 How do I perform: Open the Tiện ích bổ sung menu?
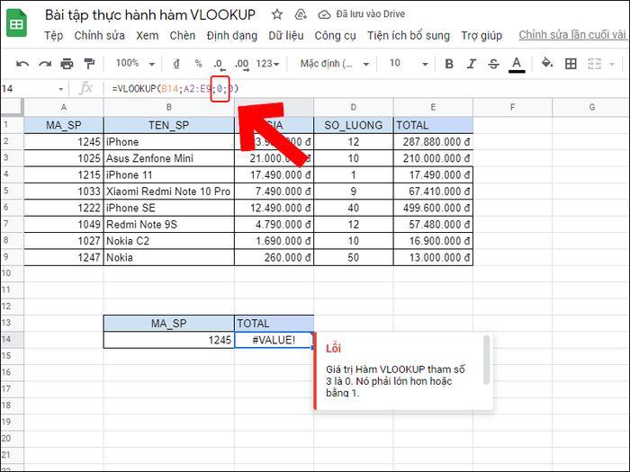tap(409, 35)
